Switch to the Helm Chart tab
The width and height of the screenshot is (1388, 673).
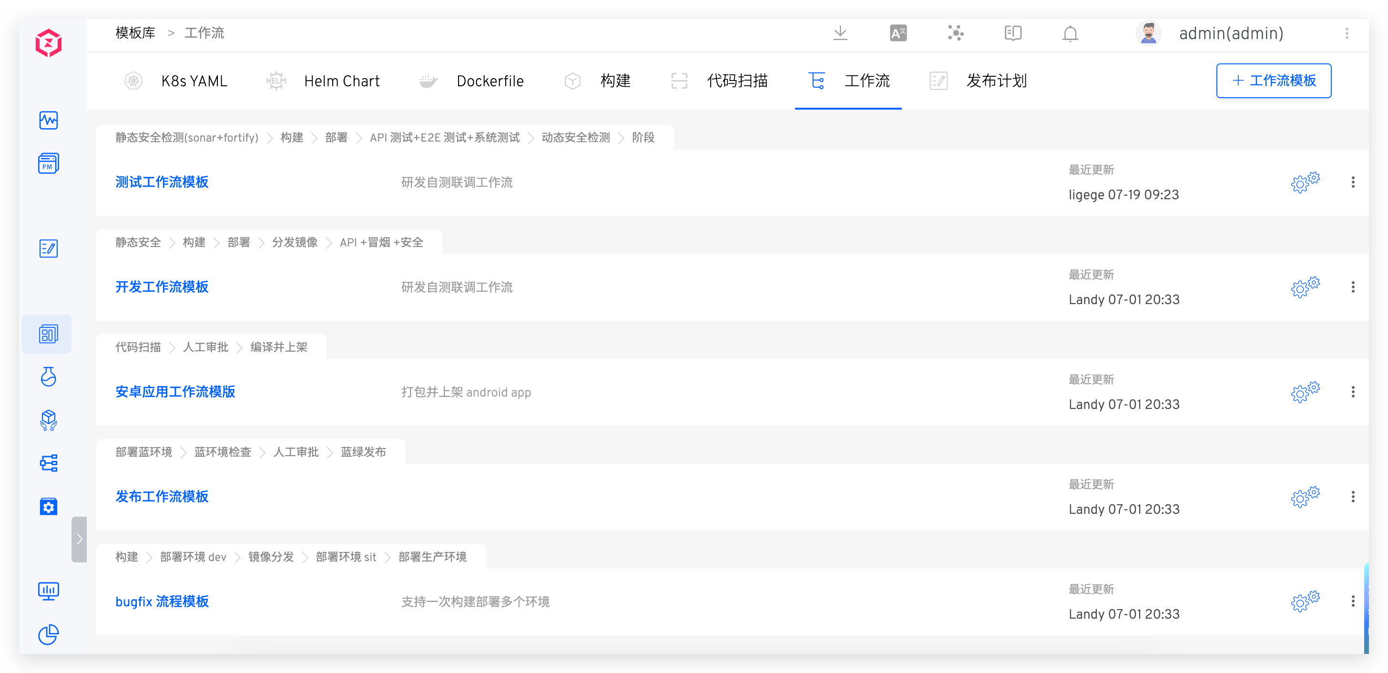pos(341,81)
